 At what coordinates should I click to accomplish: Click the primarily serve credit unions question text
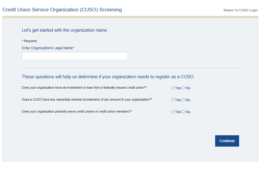coord(77,112)
